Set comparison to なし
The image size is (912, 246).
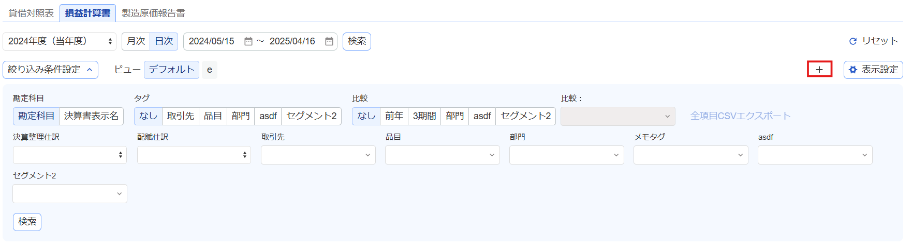click(x=366, y=116)
